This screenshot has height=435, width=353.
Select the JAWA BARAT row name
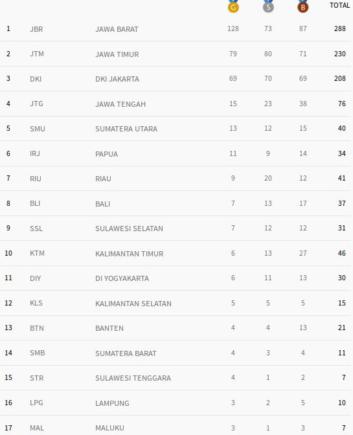pyautogui.click(x=117, y=29)
